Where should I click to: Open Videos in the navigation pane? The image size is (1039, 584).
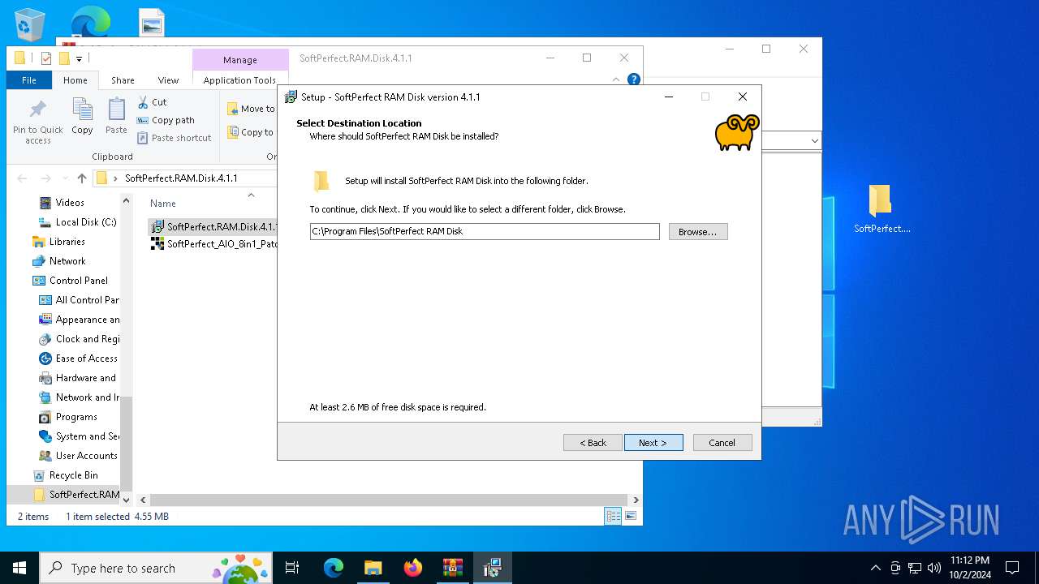point(69,203)
